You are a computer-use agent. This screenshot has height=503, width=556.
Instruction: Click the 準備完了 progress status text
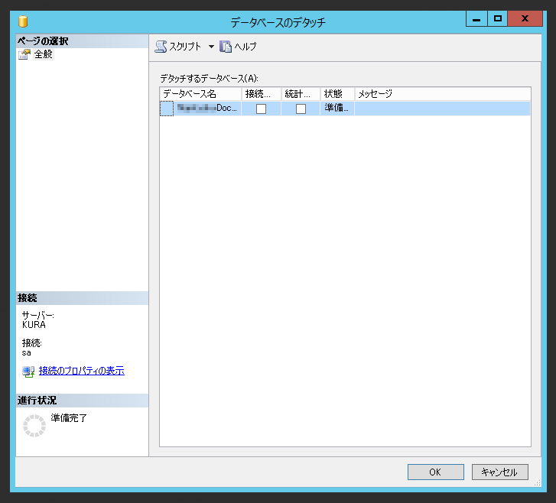point(69,418)
